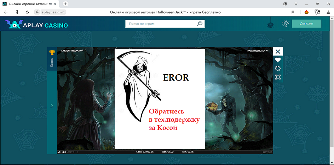
Task: Reload the game with the refresh arrows icon
Action: tap(278, 68)
